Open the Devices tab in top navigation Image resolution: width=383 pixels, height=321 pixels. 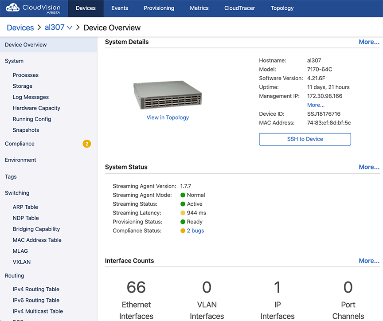pyautogui.click(x=86, y=8)
